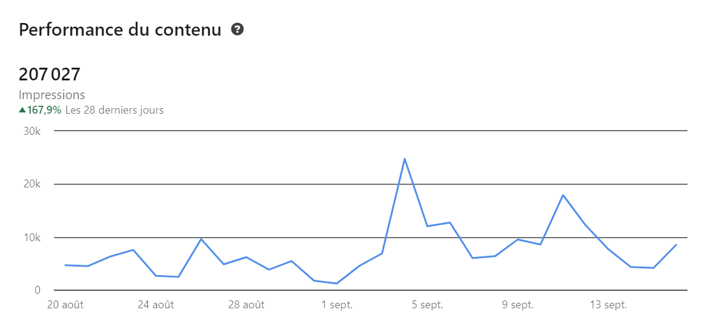Click the 9 sept. axis label

[x=518, y=305]
